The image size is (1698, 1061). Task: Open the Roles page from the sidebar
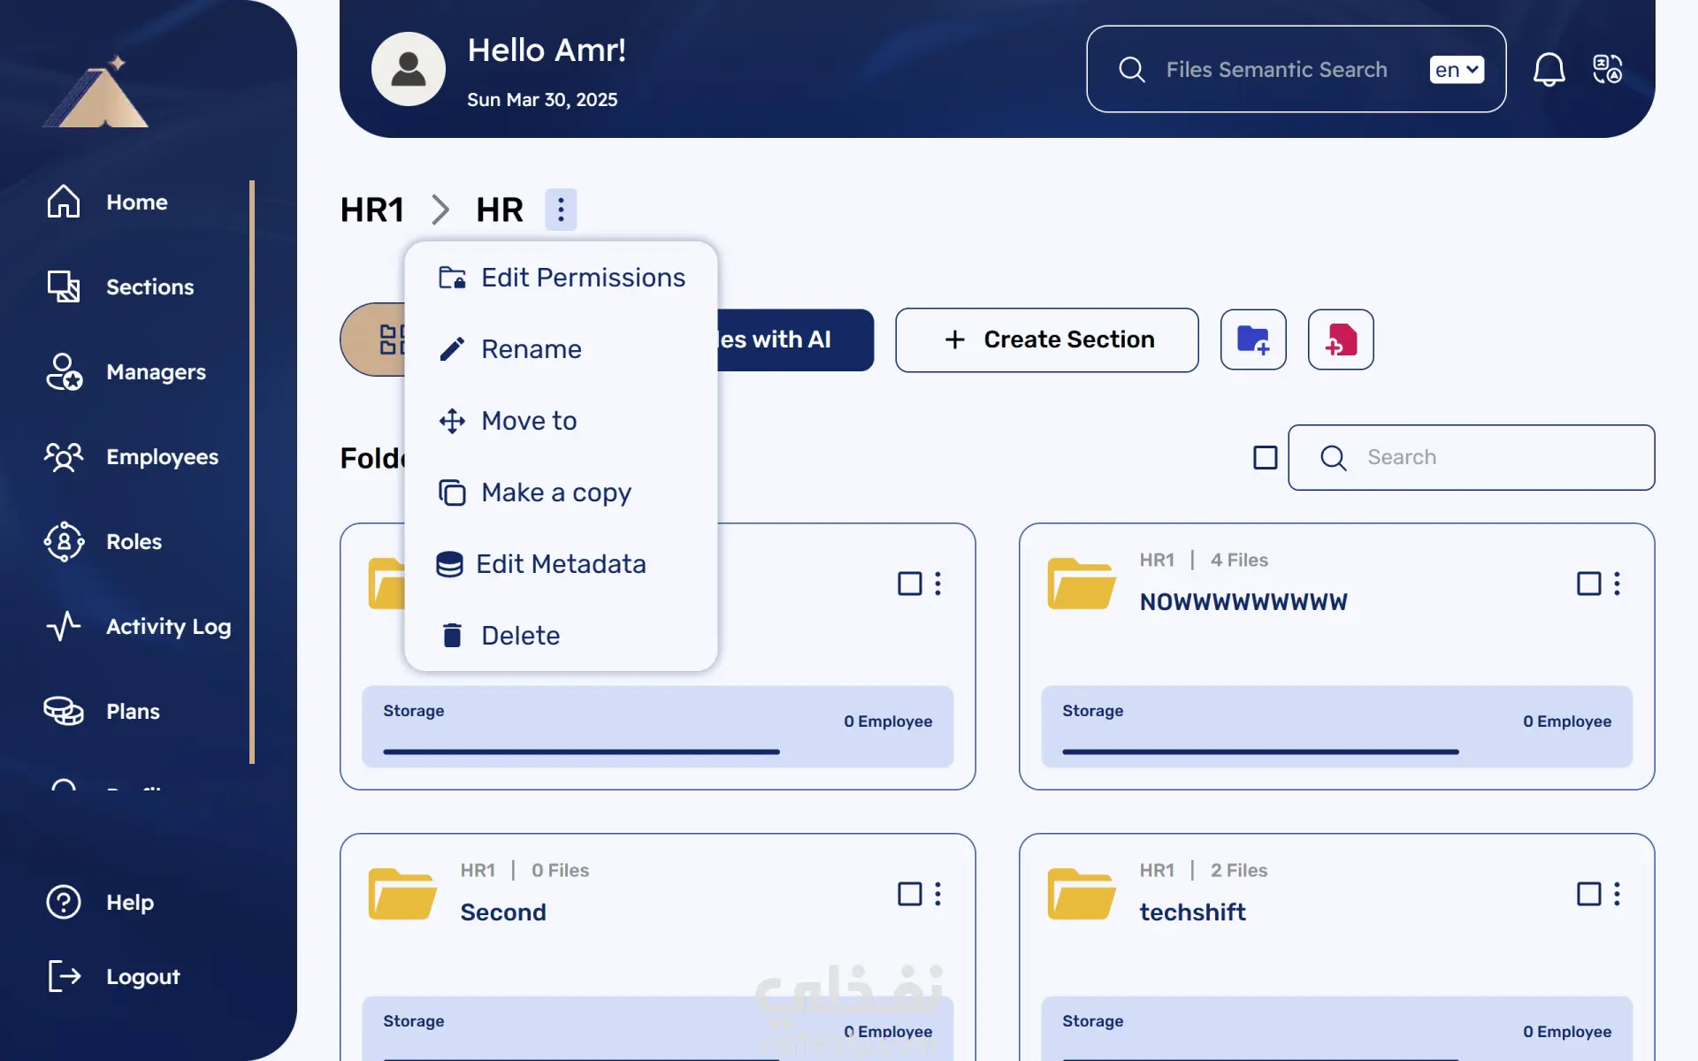(133, 541)
